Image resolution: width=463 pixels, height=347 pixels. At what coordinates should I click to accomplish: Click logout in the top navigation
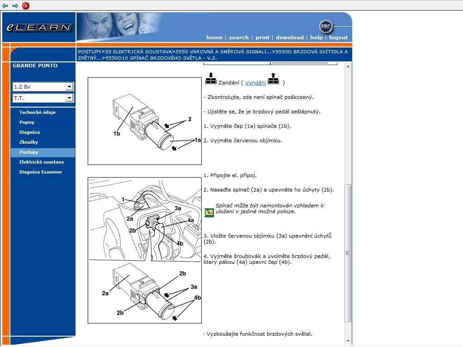(338, 38)
